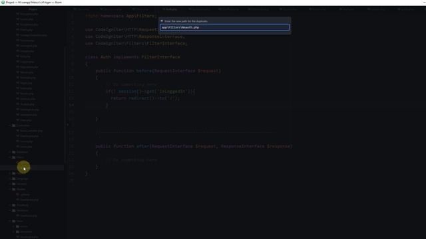Click the 'public function before' code line
Viewport: 426px width, 239px height.
point(158,71)
